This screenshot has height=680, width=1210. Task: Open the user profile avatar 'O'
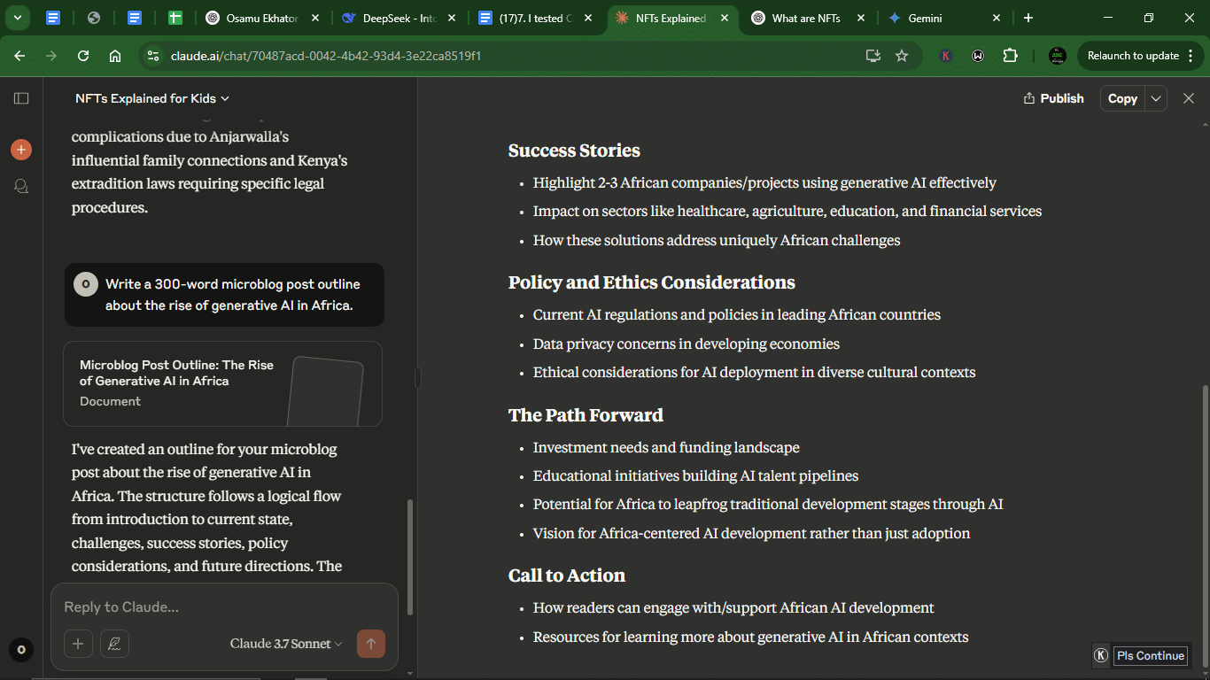21,650
